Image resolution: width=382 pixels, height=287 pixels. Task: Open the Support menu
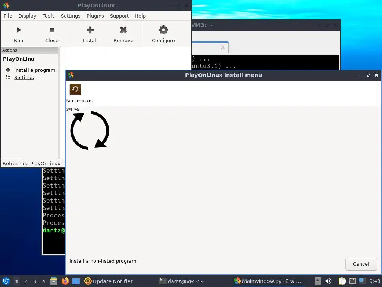coord(119,16)
